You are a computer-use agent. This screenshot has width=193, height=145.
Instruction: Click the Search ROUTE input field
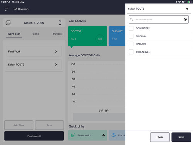(x=159, y=19)
